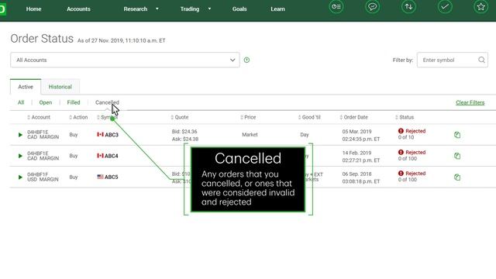Click the checkmark circle icon in the top bar
The width and height of the screenshot is (496, 279).
coord(445,7)
